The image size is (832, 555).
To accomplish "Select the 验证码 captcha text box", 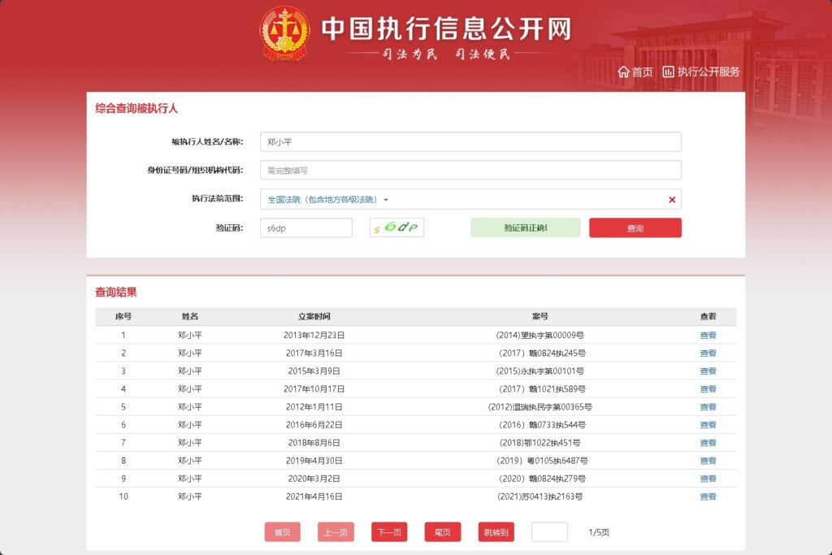I will click(x=306, y=228).
